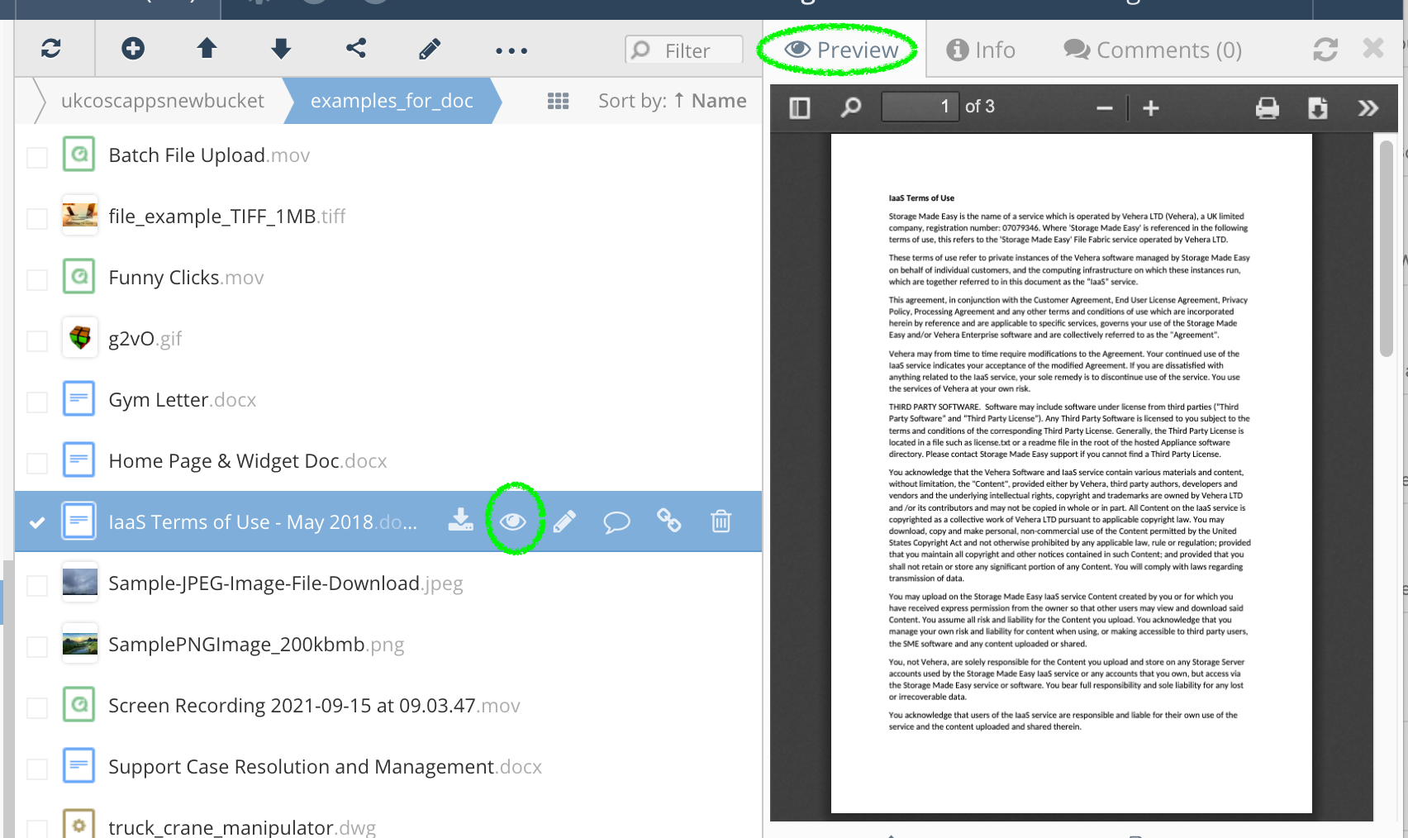Select the Gym Letter.docx checkbox
The height and width of the screenshot is (838, 1408).
(x=37, y=402)
